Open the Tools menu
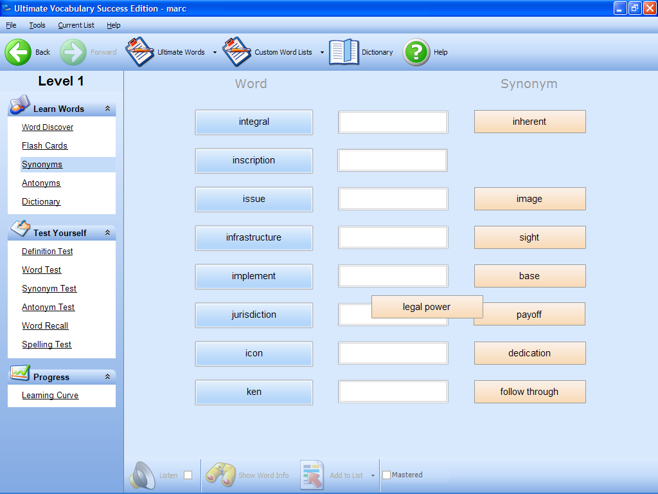The height and width of the screenshot is (494, 658). (x=37, y=25)
